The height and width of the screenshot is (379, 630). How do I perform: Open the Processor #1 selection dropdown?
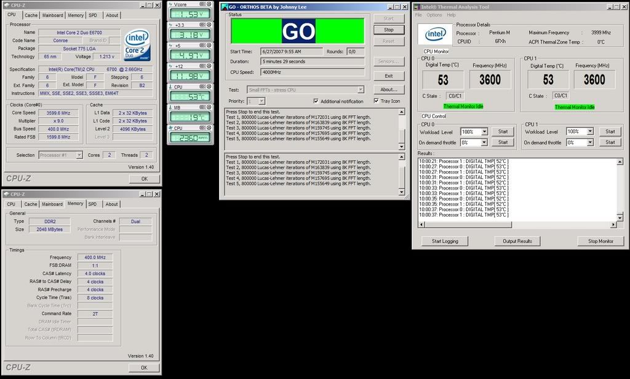pos(79,155)
